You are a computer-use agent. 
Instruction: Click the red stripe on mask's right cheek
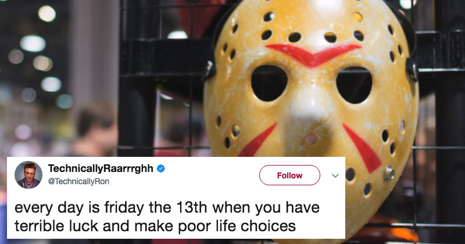point(362,148)
